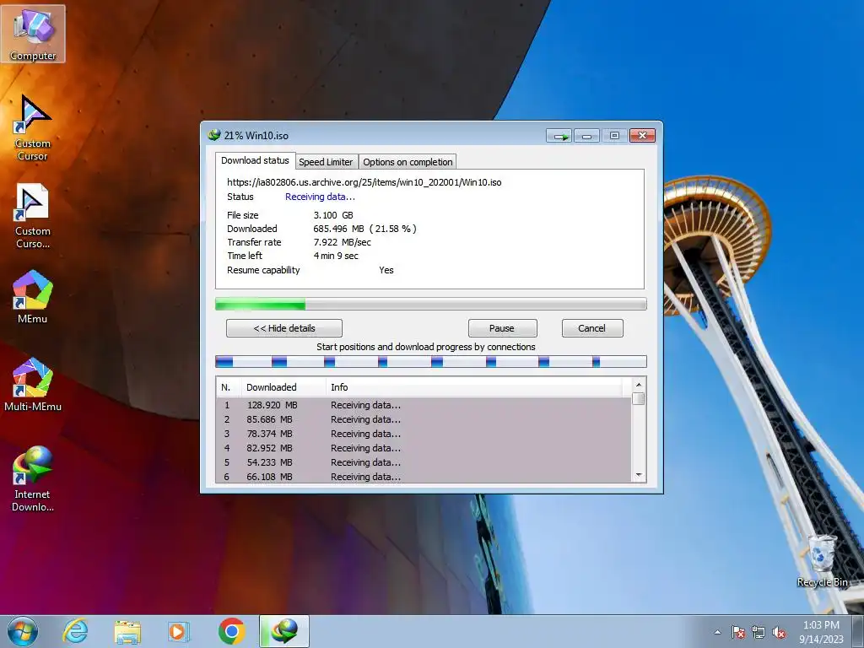The height and width of the screenshot is (648, 864).
Task: Open the Windows Start menu orb
Action: coord(23,631)
